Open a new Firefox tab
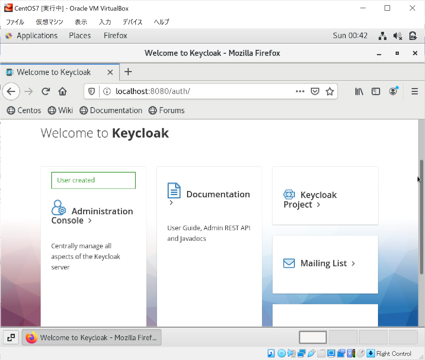The image size is (425, 360). (128, 72)
